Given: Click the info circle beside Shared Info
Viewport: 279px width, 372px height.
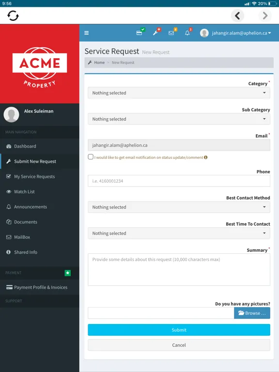Looking at the screenshot, I should click(9, 252).
